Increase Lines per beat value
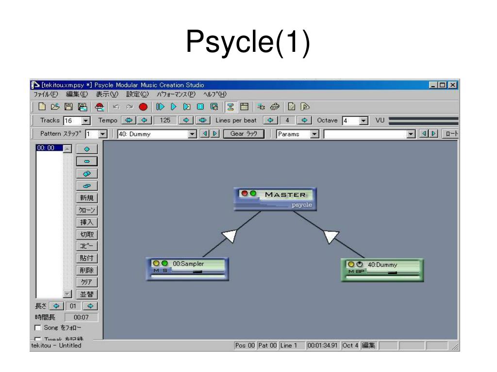This screenshot has height=372, width=497. [x=304, y=120]
